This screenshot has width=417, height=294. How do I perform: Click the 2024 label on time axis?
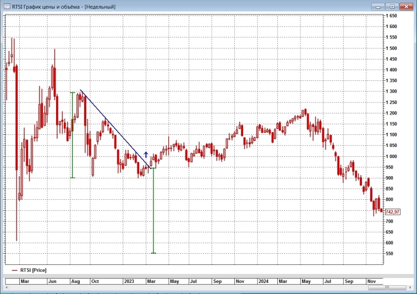tap(264, 281)
